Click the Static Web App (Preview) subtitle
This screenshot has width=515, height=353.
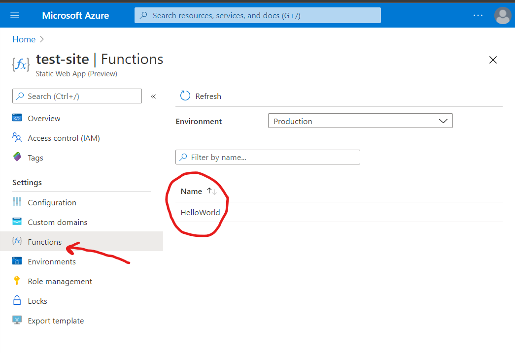76,74
